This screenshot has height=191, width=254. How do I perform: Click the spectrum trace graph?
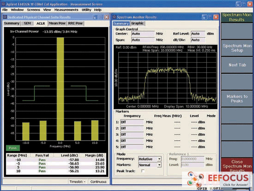tap(167, 78)
